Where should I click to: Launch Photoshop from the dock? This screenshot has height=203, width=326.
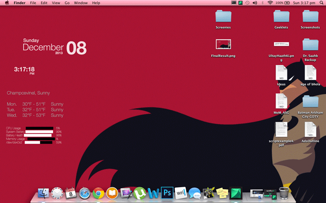tap(167, 193)
